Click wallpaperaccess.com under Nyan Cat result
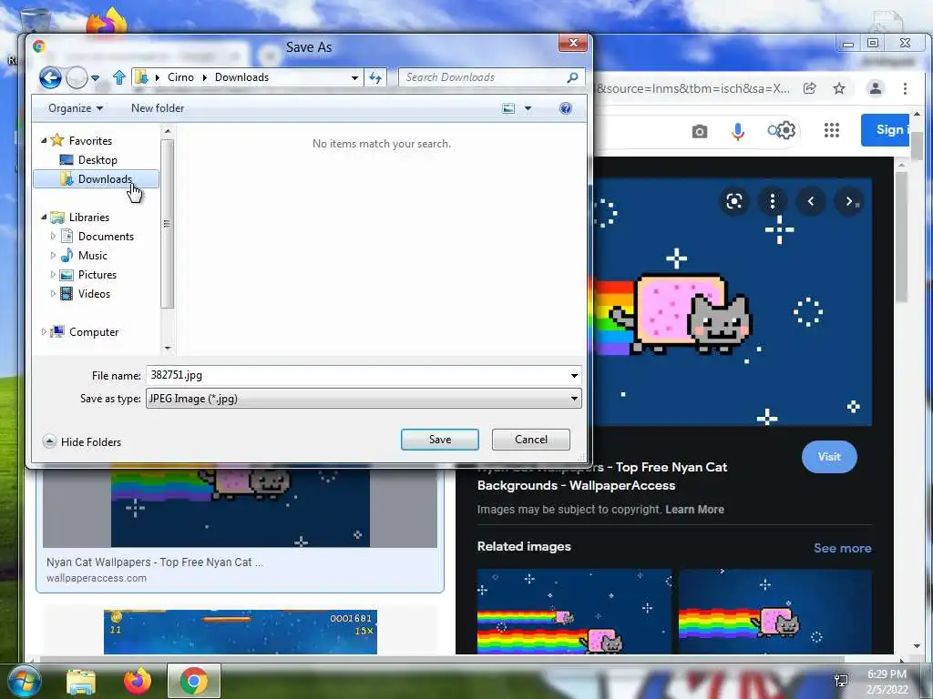Image resolution: width=933 pixels, height=699 pixels. pos(97,578)
